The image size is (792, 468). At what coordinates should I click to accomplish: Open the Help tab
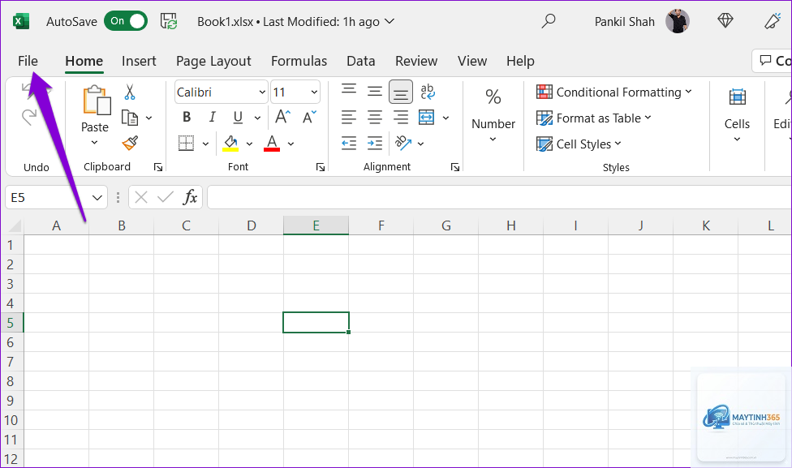tap(520, 61)
